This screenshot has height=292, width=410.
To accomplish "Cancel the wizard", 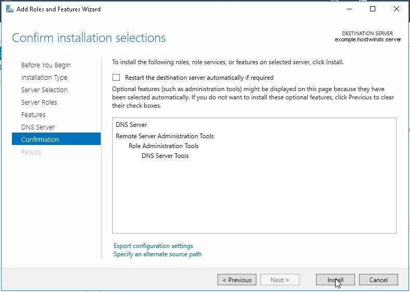I will [x=378, y=280].
